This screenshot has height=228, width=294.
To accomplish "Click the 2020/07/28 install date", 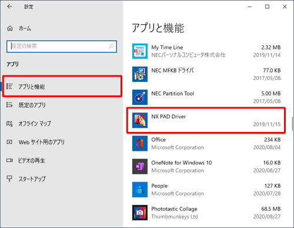I will point(267,193).
